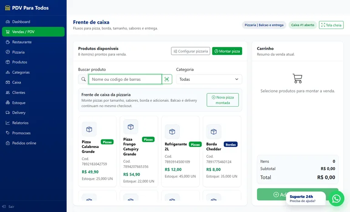
Task: Click the Refrigerante 2L product icon
Action: point(172,132)
